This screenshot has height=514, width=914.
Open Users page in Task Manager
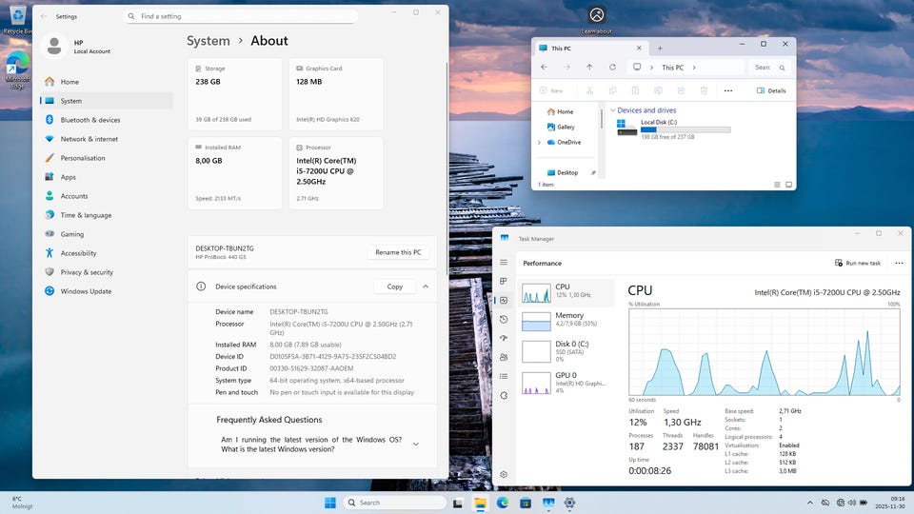point(504,357)
